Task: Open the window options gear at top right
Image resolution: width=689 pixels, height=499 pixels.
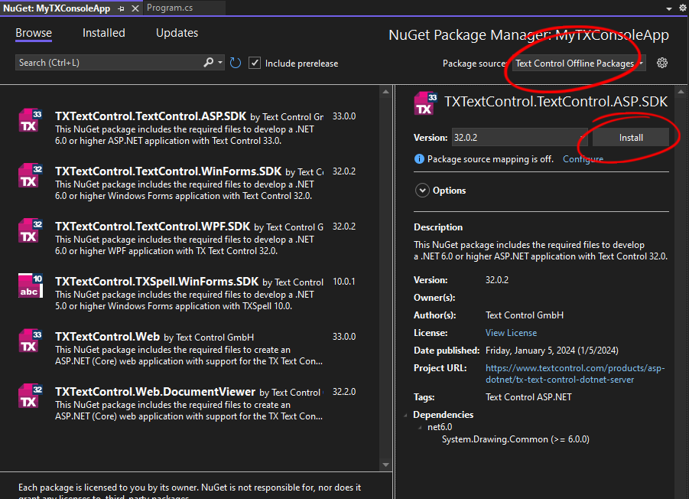Action: click(683, 8)
